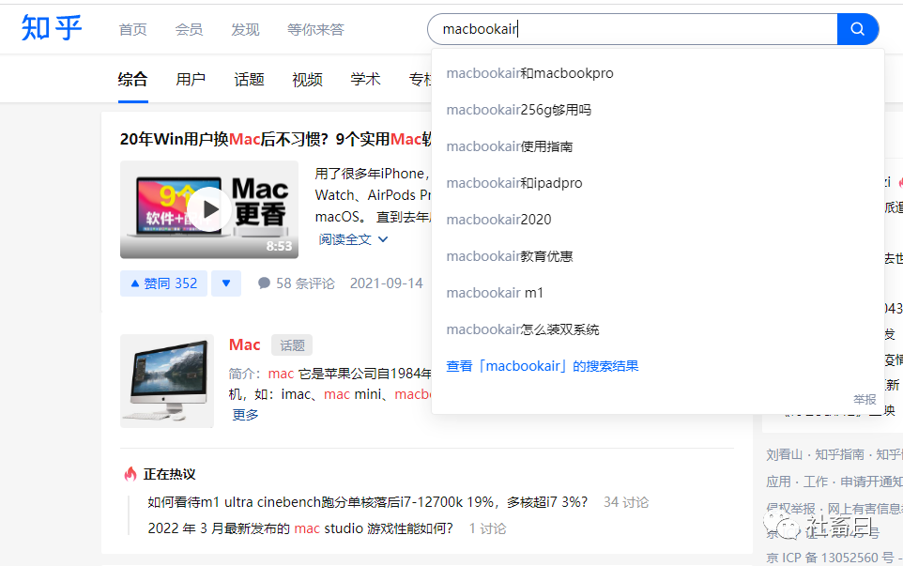Upvote with the 赞同 352 button
Image resolution: width=903 pixels, height=566 pixels.
pos(163,283)
